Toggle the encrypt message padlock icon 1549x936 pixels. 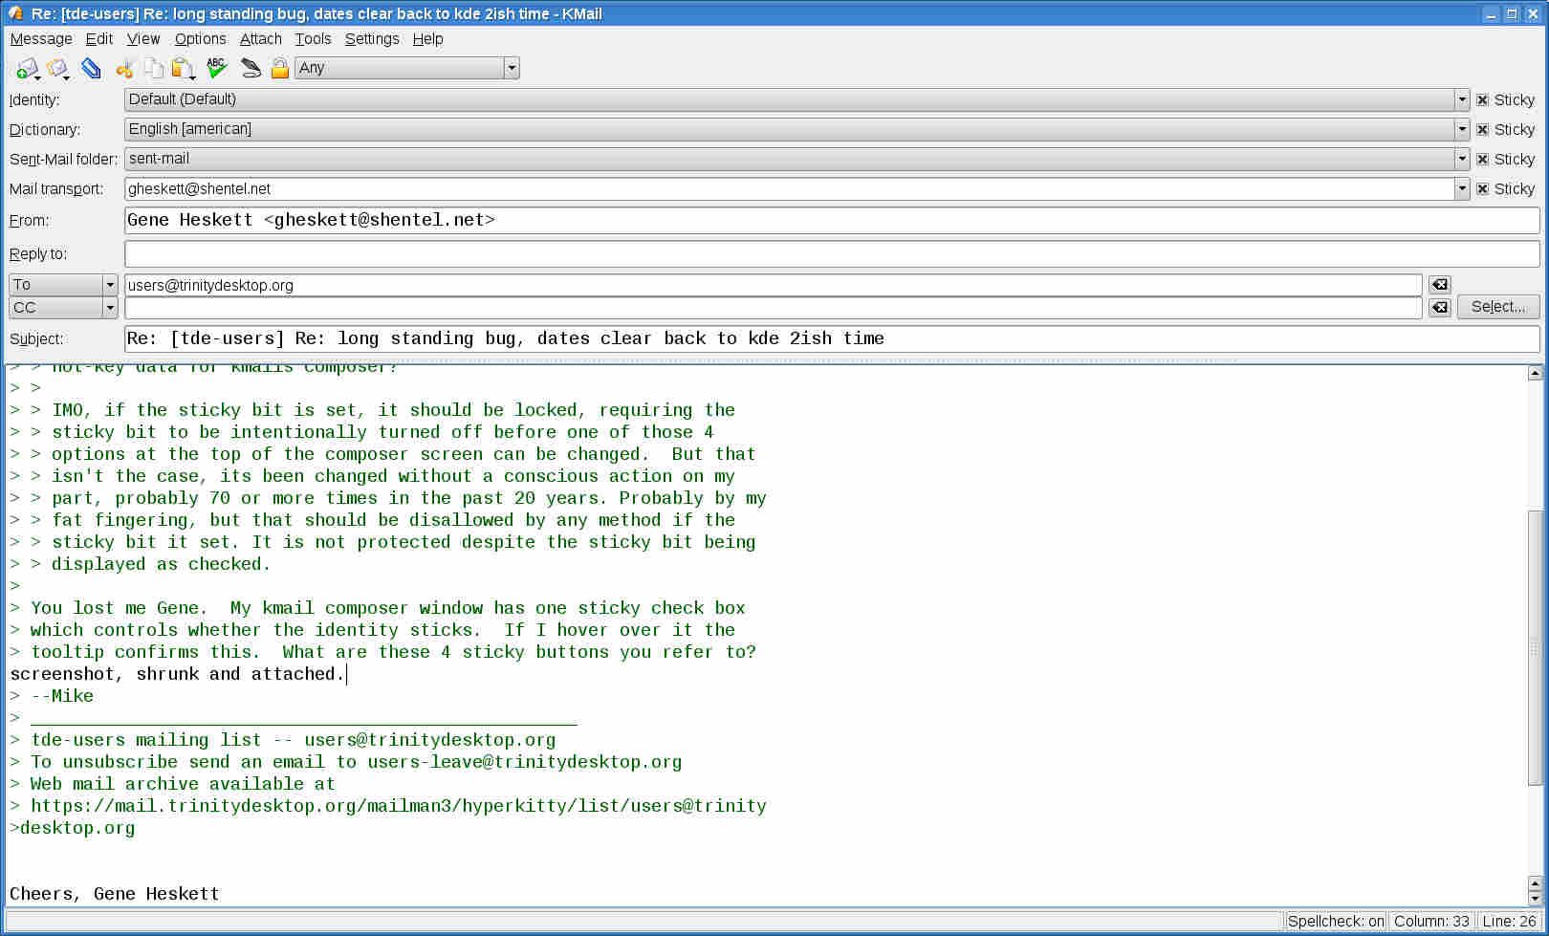point(279,68)
